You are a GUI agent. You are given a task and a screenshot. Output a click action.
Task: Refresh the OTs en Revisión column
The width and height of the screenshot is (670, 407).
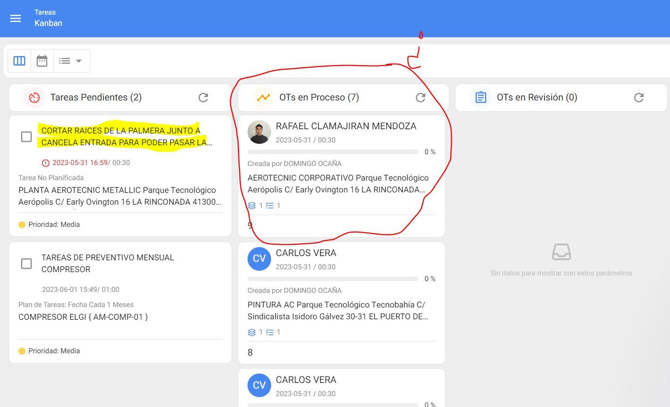(x=639, y=98)
